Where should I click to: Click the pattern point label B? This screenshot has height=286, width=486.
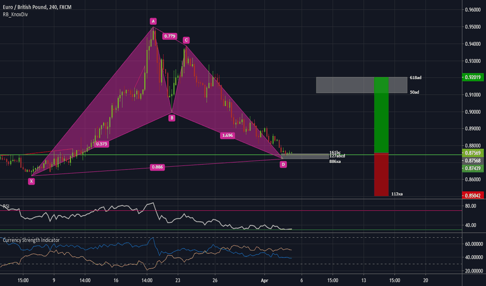point(172,118)
